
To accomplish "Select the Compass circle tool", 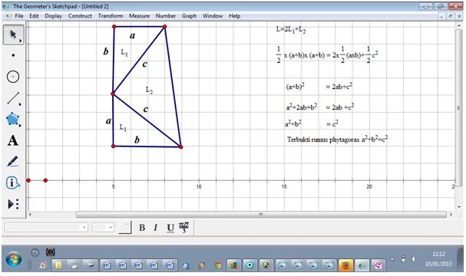I will coord(13,77).
